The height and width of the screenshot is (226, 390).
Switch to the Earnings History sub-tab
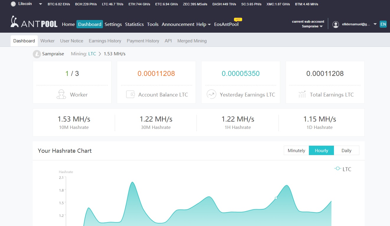[x=105, y=41]
